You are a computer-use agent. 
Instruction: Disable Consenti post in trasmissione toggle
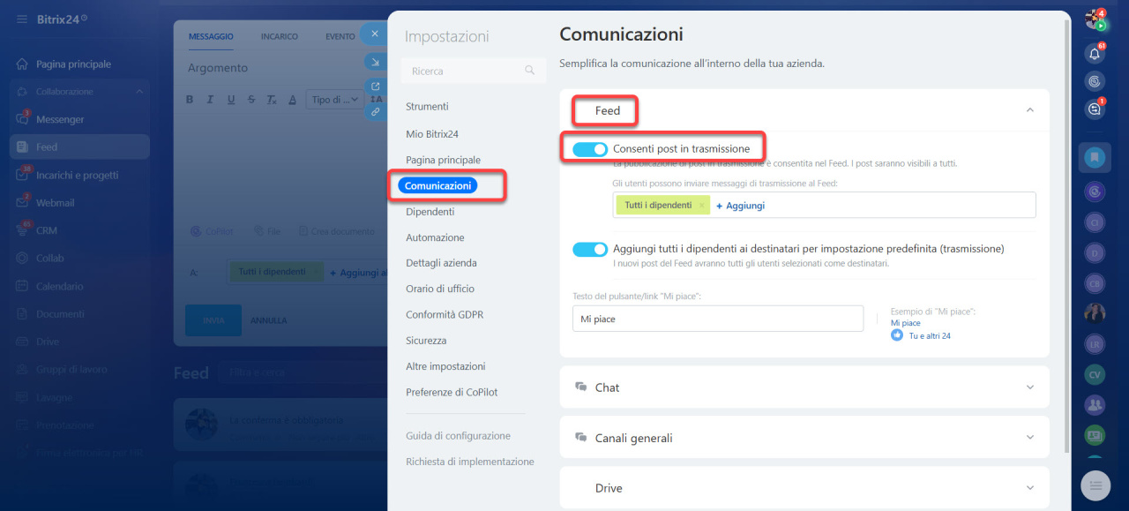(589, 149)
